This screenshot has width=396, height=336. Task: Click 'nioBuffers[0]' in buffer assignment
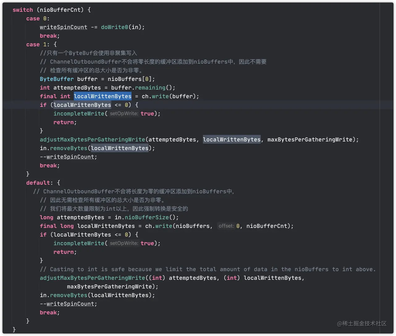(x=129, y=79)
